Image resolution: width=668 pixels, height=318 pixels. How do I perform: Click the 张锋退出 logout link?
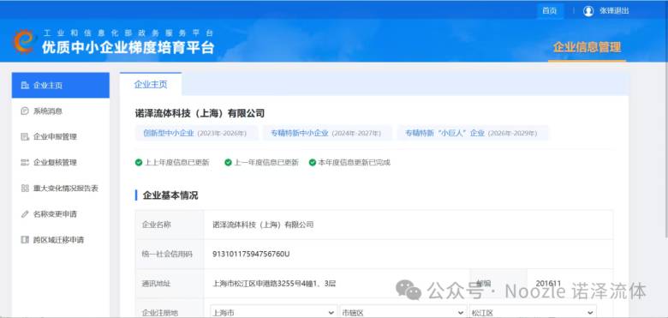point(614,11)
